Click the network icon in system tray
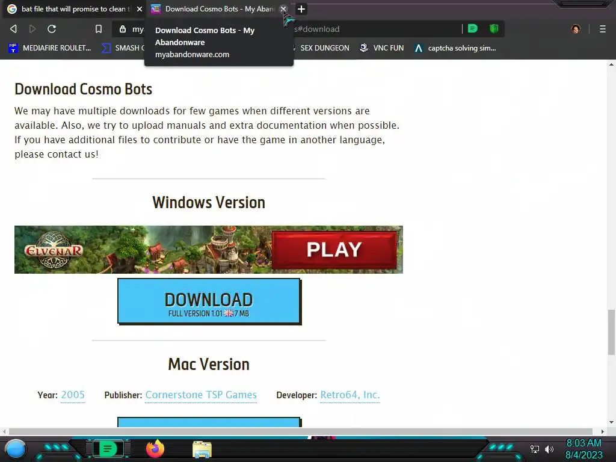The image size is (616, 462). 534,449
